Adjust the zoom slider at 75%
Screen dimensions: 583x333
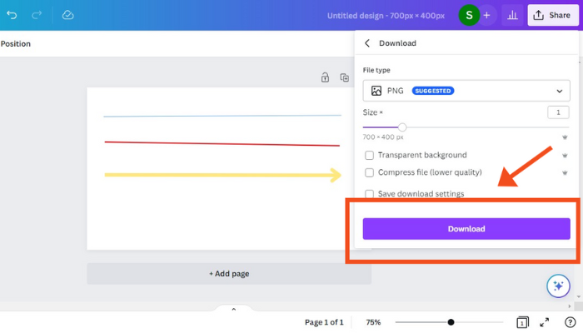[451, 322]
